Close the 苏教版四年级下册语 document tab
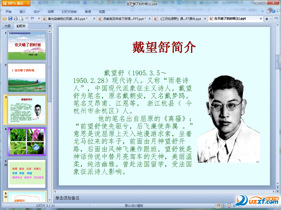Viewport: 281px width, 210px height. pos(149,19)
